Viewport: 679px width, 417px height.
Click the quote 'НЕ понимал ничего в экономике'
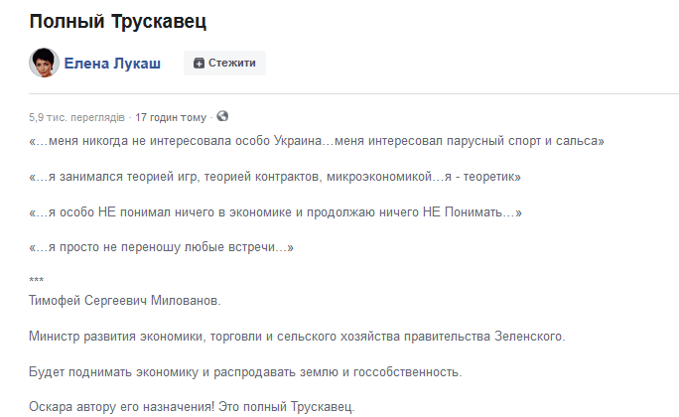click(x=275, y=211)
